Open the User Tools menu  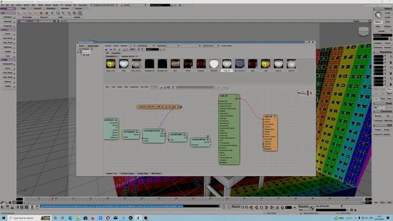tap(144, 87)
